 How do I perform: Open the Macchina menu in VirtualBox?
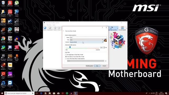coord(49,25)
